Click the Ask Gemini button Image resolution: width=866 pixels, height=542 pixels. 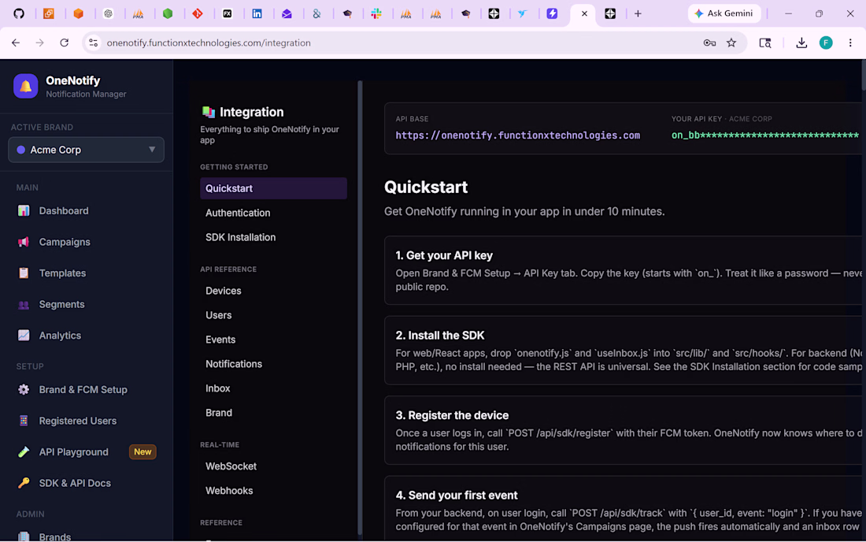724,13
